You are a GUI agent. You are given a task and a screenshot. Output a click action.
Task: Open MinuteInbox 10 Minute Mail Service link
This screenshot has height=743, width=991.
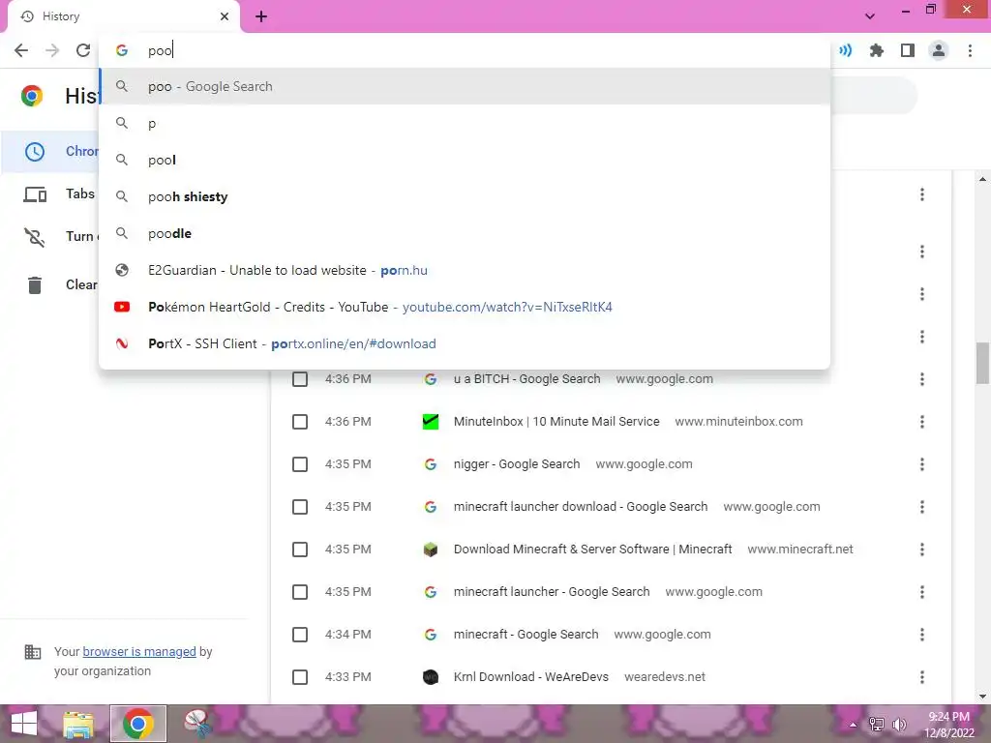click(556, 422)
